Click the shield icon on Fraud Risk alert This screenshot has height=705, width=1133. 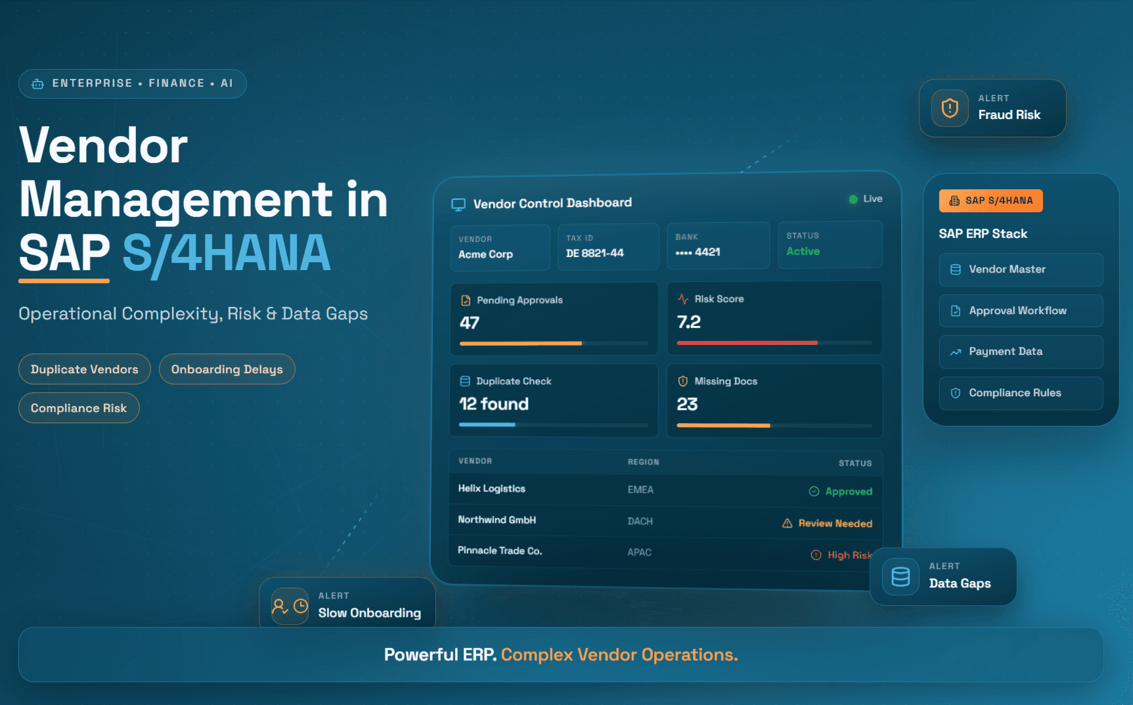pos(950,108)
